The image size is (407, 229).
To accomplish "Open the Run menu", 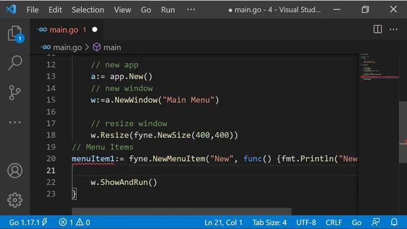I will 168,10.
